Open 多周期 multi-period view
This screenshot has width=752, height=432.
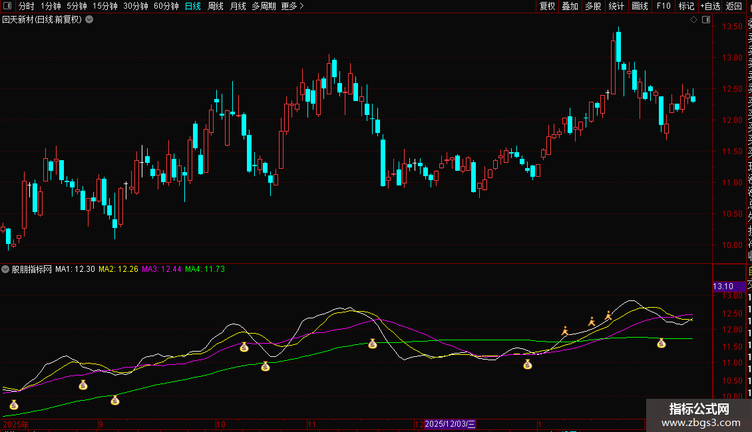(264, 6)
